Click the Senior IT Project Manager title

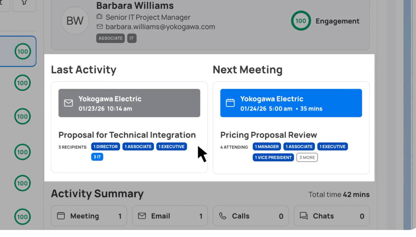[x=148, y=17]
